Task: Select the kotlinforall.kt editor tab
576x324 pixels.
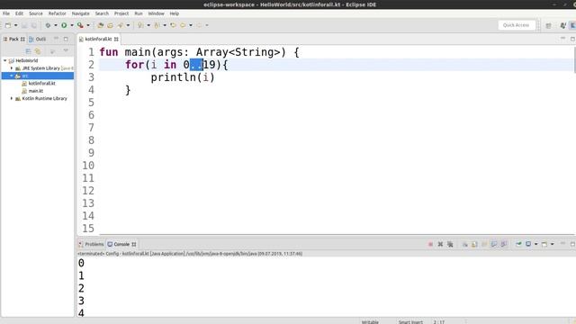Action: 98,39
